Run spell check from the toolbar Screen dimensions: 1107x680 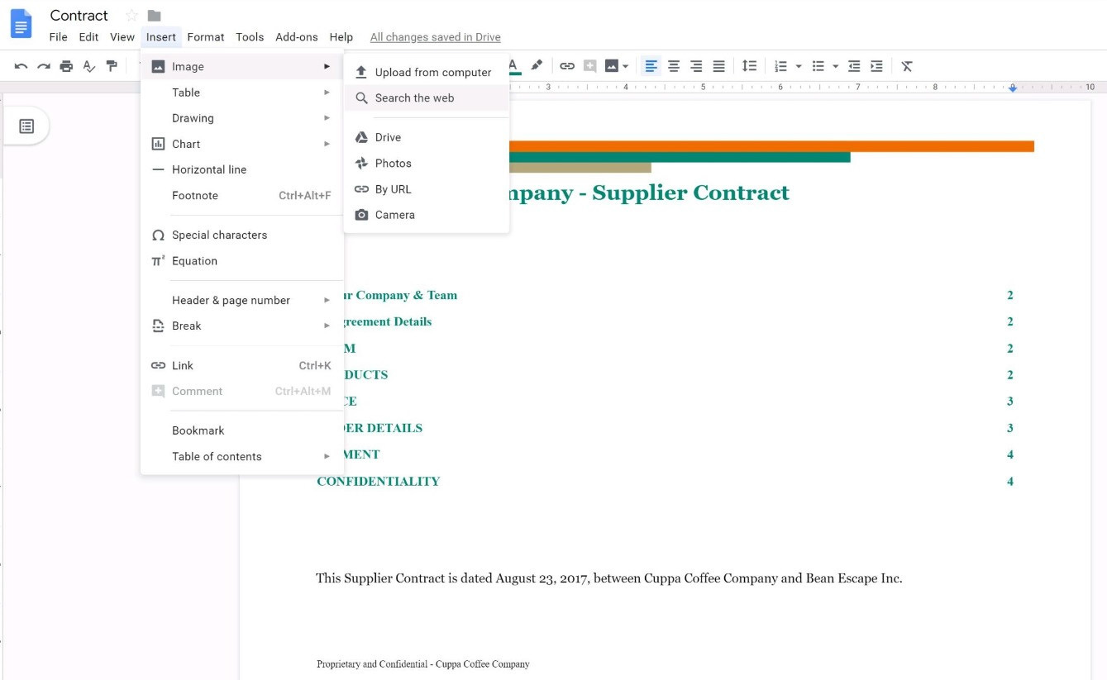pyautogui.click(x=88, y=66)
